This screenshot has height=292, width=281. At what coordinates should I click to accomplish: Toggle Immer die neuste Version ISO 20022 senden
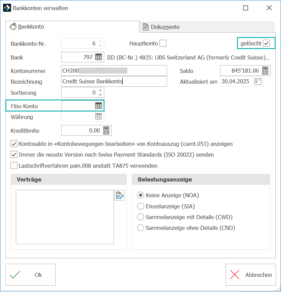[x=14, y=155]
